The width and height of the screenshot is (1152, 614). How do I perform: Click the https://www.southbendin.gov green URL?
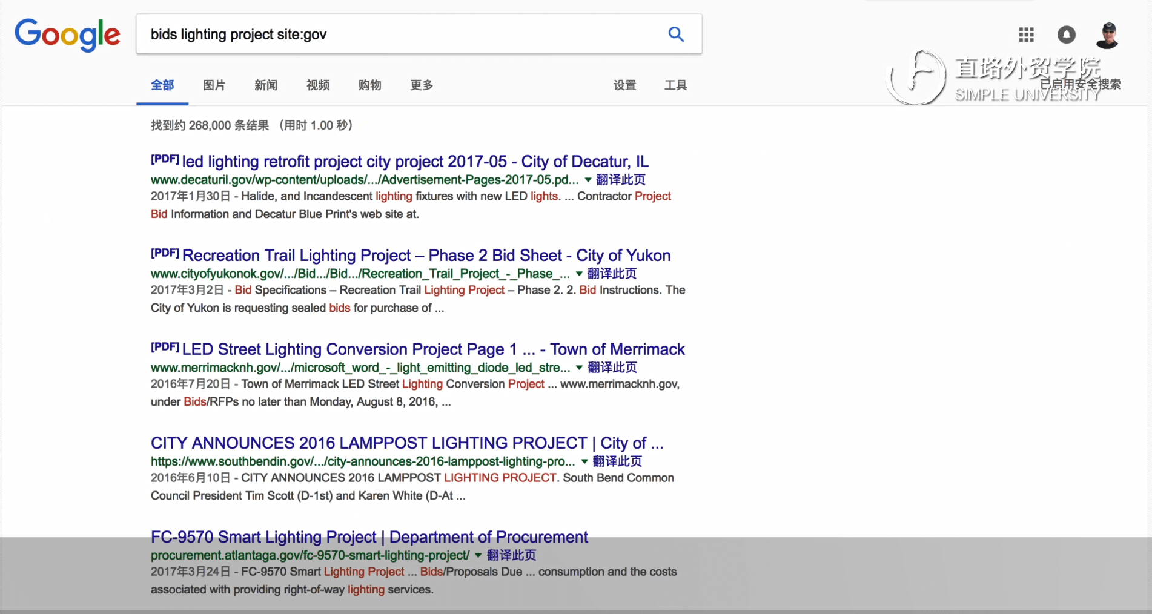363,461
